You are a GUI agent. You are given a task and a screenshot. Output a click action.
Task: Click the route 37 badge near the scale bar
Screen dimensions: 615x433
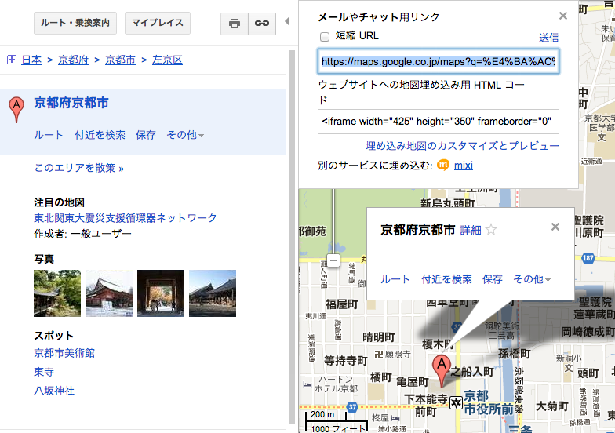[x=352, y=407]
